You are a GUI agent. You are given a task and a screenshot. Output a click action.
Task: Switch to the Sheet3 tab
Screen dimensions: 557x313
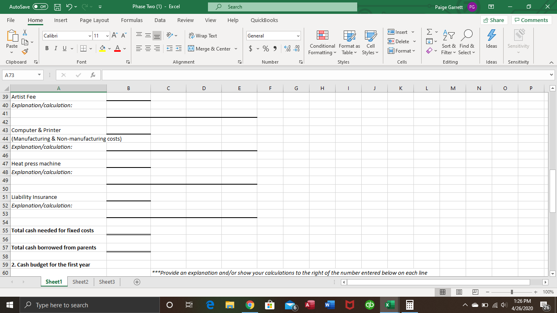107,282
